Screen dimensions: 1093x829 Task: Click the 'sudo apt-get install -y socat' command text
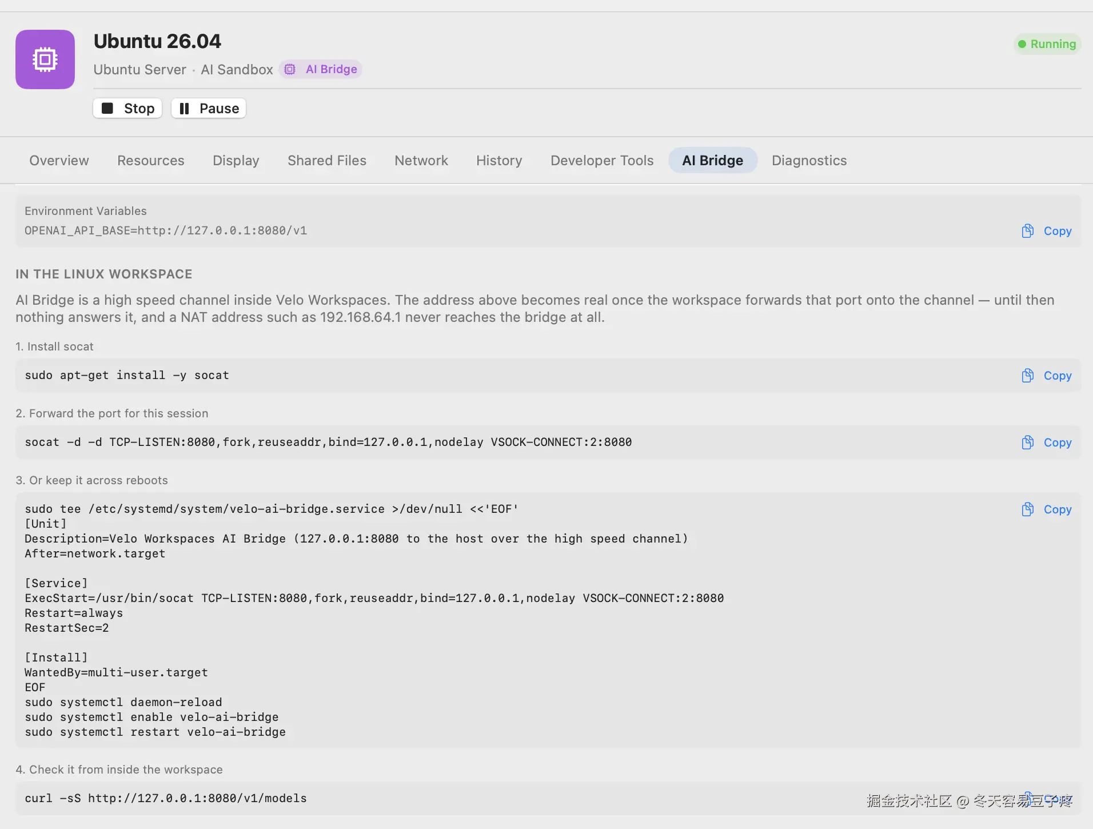(x=127, y=375)
